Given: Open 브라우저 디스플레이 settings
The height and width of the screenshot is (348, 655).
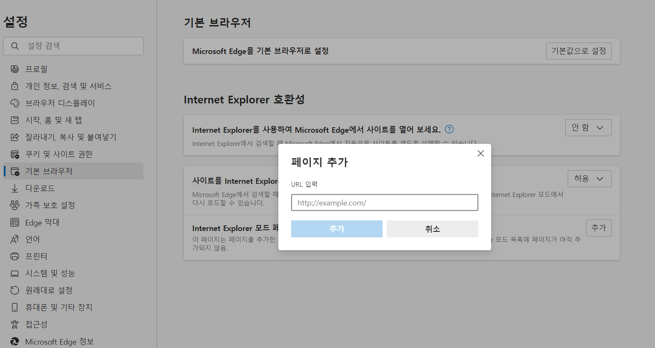Looking at the screenshot, I should [x=73, y=103].
